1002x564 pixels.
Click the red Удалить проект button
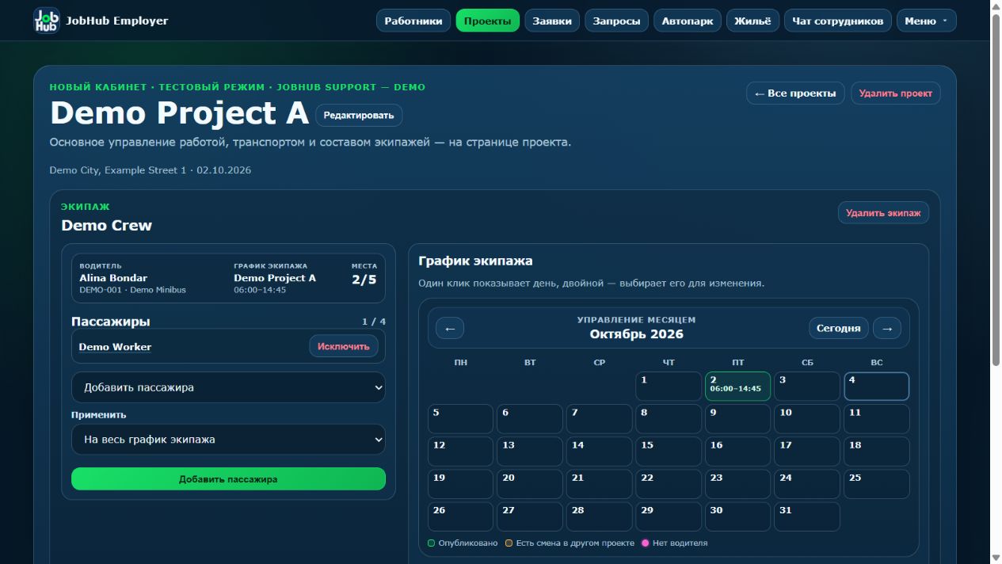896,93
